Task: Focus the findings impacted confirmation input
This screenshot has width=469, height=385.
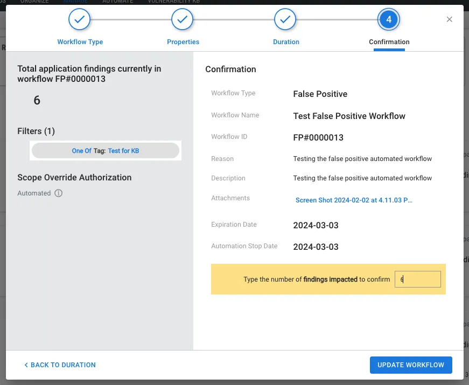Action: click(x=417, y=279)
